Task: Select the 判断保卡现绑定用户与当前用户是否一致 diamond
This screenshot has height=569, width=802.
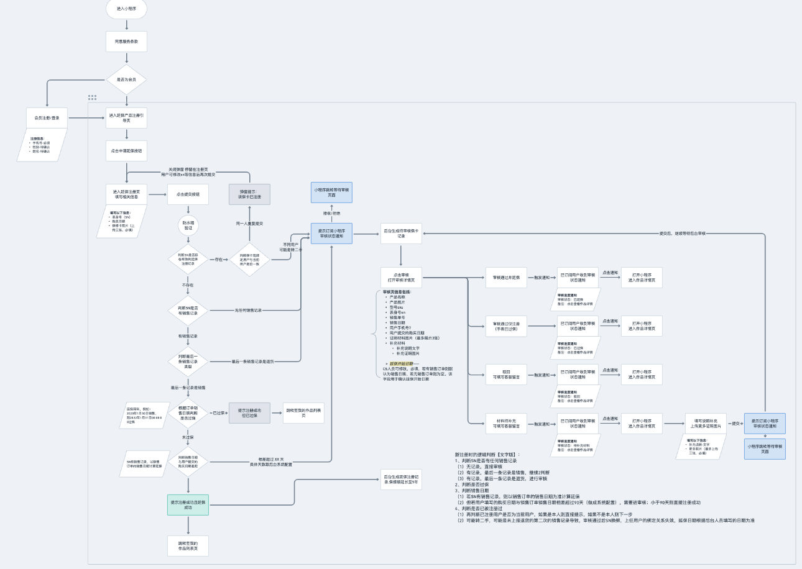Action: [x=249, y=259]
